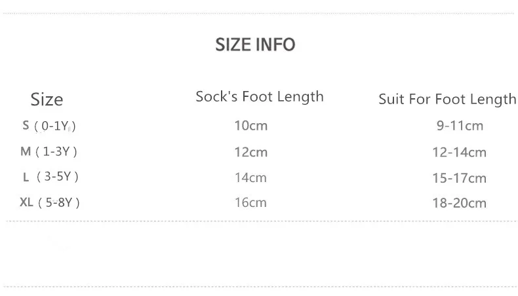
Task: Click the 10cm sock length value
Action: (x=250, y=126)
